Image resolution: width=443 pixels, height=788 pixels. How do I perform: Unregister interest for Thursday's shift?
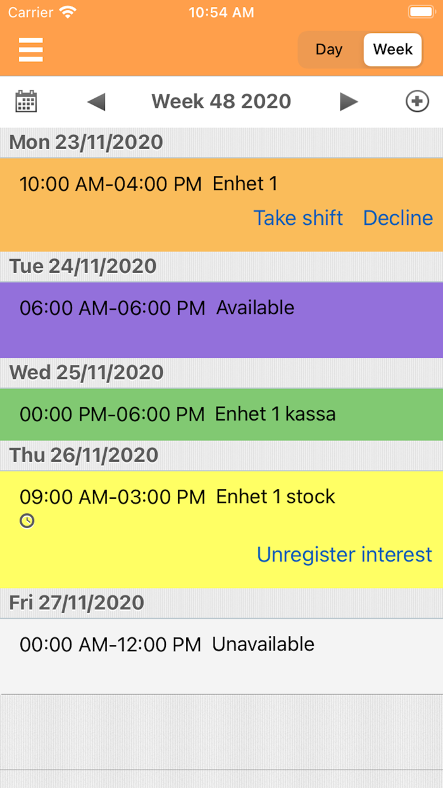(344, 554)
